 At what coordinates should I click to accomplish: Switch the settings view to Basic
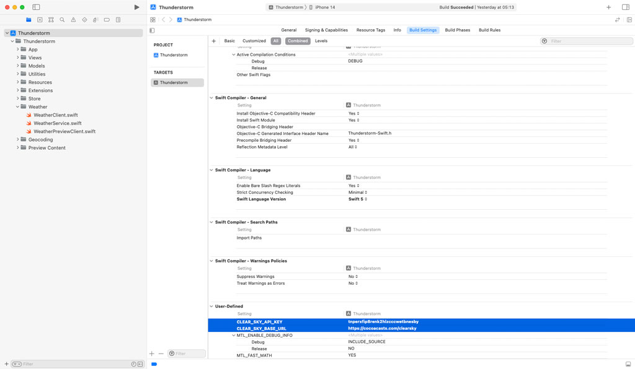point(229,41)
